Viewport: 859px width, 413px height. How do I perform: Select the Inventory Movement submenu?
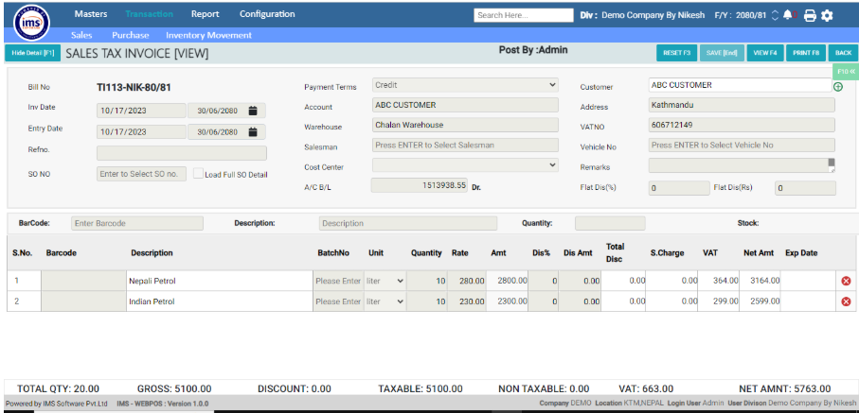[208, 35]
